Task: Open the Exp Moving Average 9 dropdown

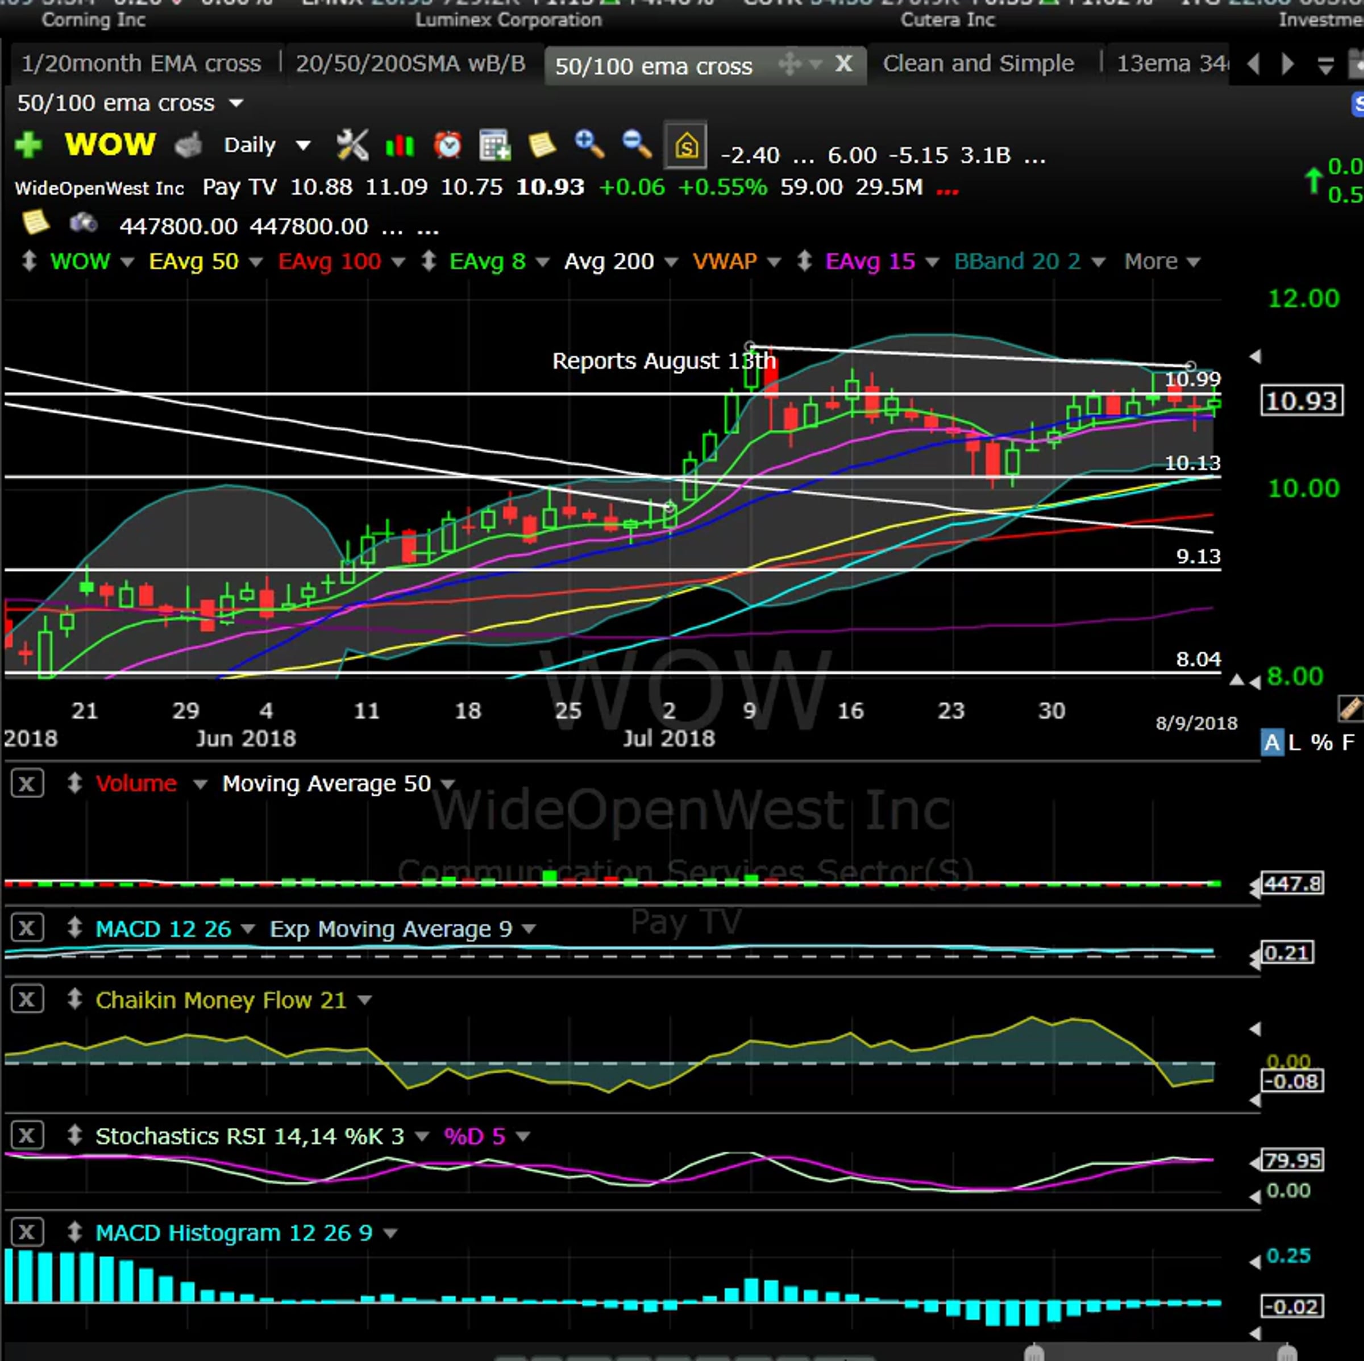Action: 529,929
